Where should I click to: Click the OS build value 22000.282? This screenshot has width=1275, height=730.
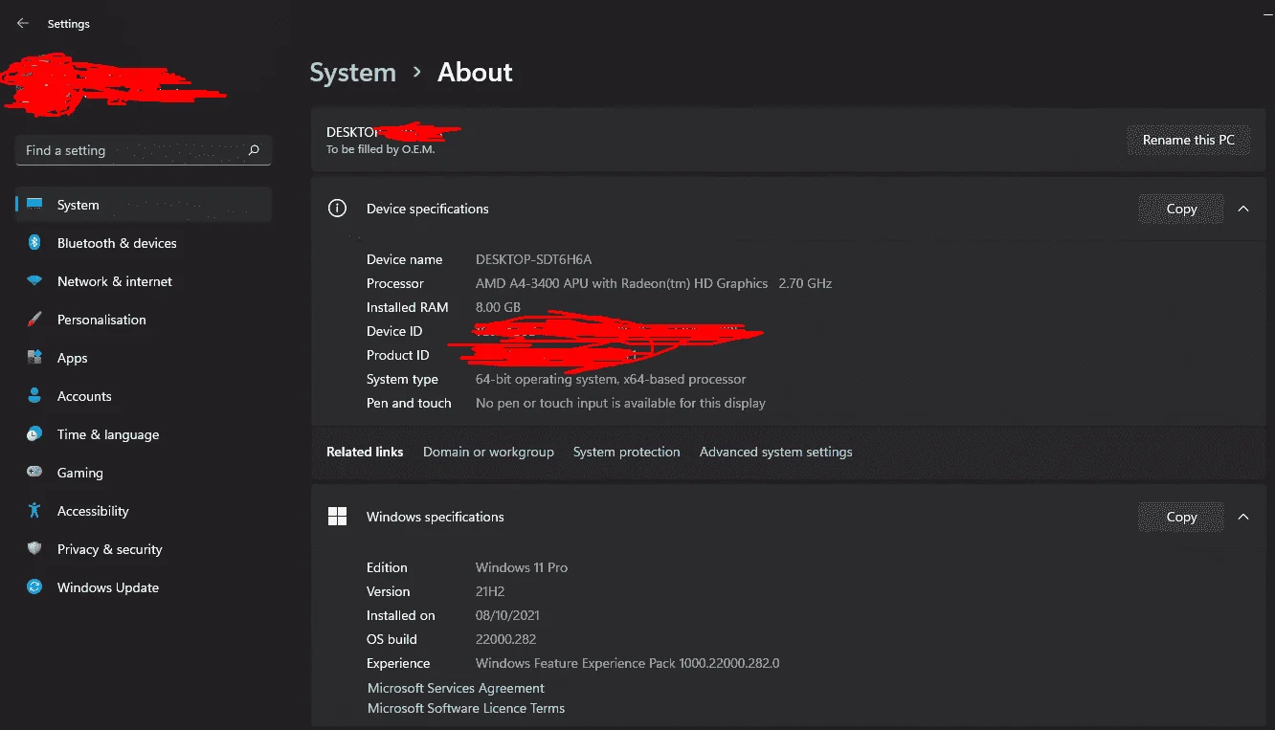click(x=507, y=639)
